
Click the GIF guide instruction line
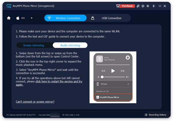click(60, 37)
